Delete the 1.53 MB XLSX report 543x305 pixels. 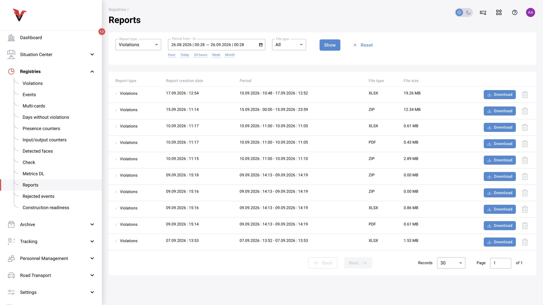pos(525,242)
